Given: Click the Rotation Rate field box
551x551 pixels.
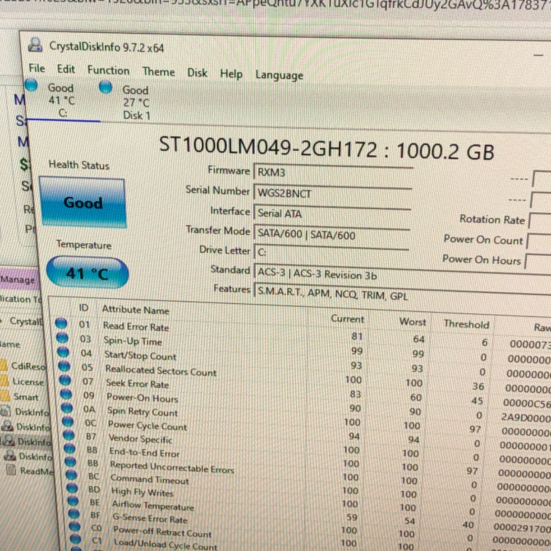Looking at the screenshot, I should 539,221.
